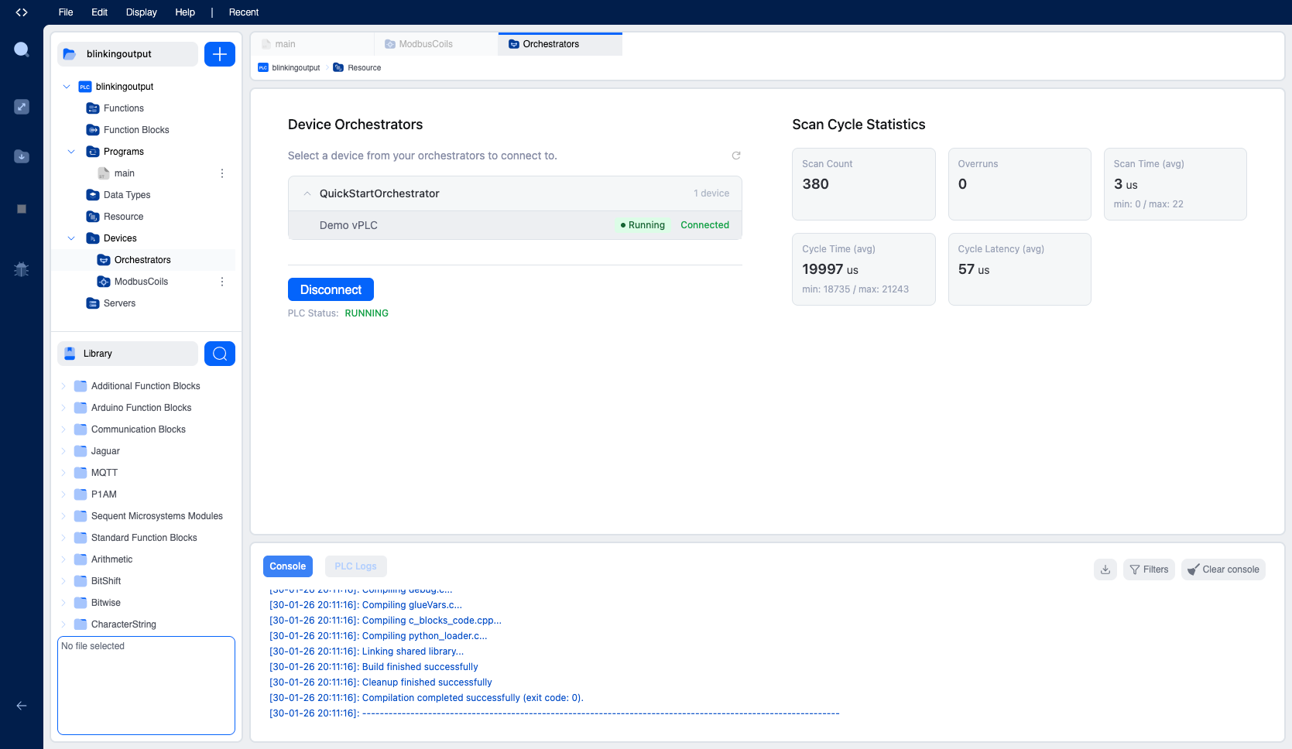This screenshot has height=749, width=1292.
Task: Collapse the Devices tree node
Action: tap(71, 238)
